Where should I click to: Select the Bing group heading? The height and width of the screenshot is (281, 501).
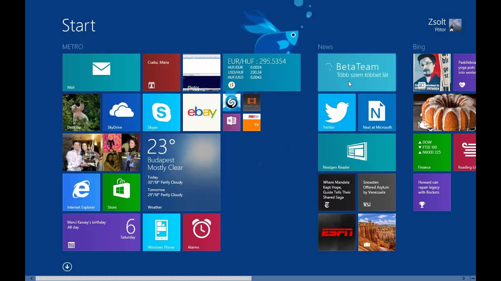tap(419, 47)
